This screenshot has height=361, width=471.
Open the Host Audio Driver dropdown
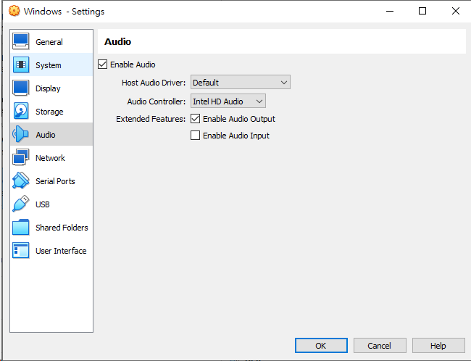(x=240, y=83)
